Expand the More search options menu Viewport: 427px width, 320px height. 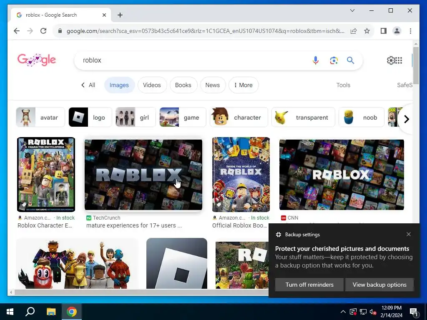(244, 85)
